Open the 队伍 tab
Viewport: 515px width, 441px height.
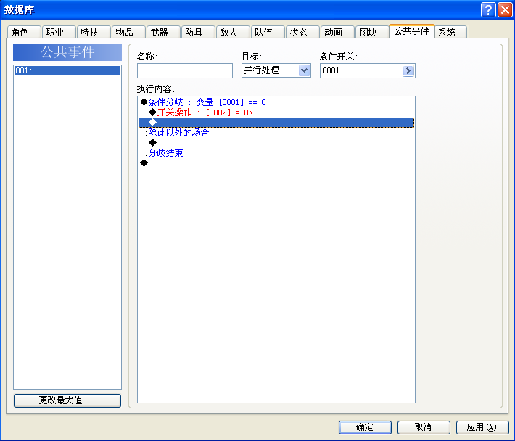[x=268, y=32]
